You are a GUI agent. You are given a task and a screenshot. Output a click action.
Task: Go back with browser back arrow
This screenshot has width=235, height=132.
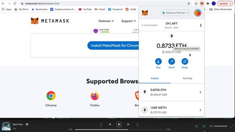click(x=3, y=3)
